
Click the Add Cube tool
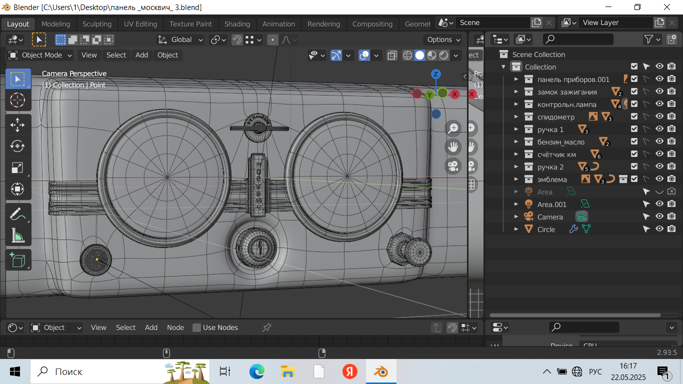pos(17,260)
